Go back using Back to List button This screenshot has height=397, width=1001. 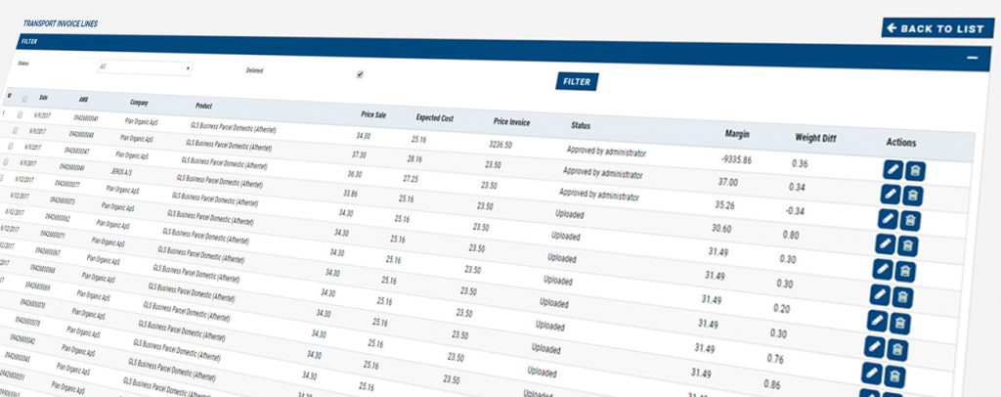pos(936,28)
